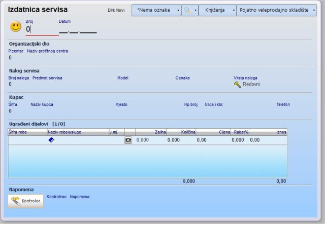Screen dimensions: 325x225
Task: Open the '*Nema oznake' dropdown
Action: [156, 10]
